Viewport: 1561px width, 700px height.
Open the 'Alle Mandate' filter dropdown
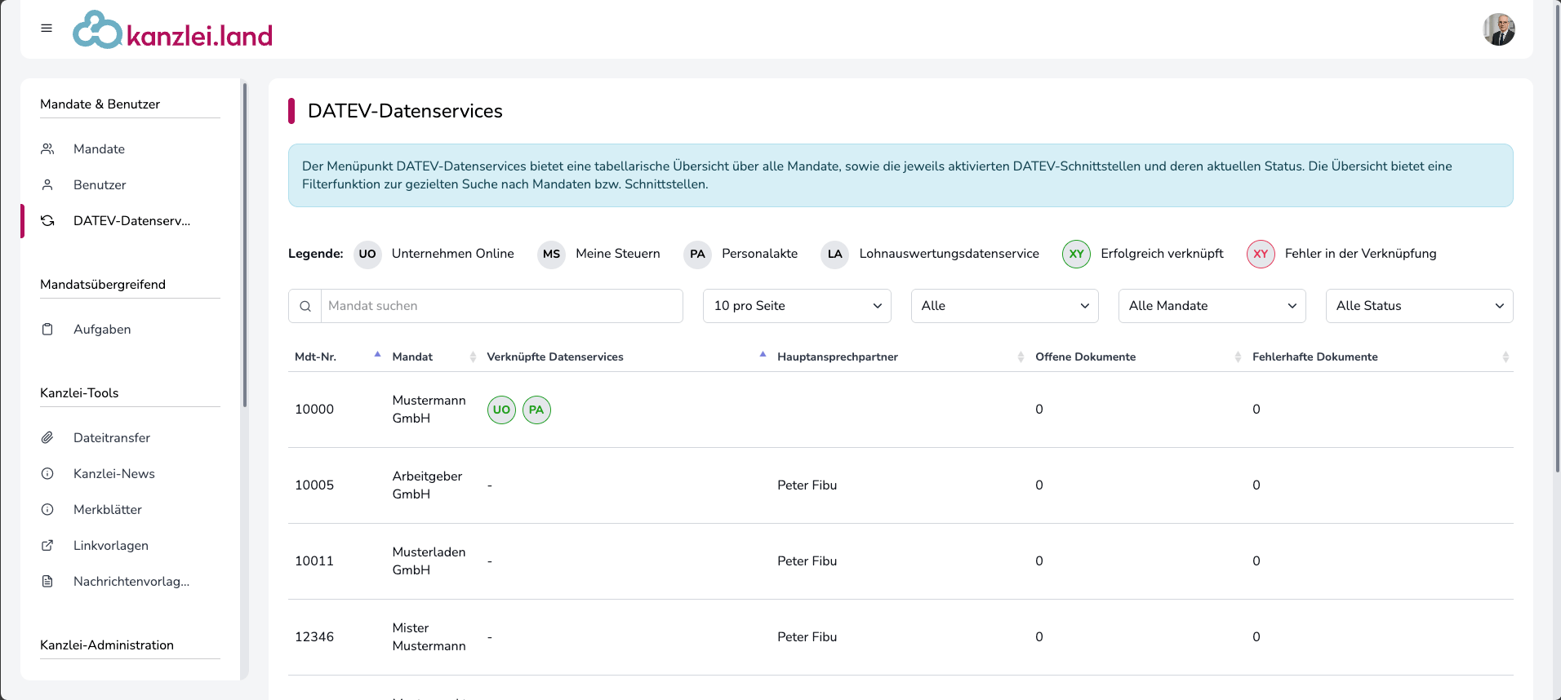point(1212,306)
